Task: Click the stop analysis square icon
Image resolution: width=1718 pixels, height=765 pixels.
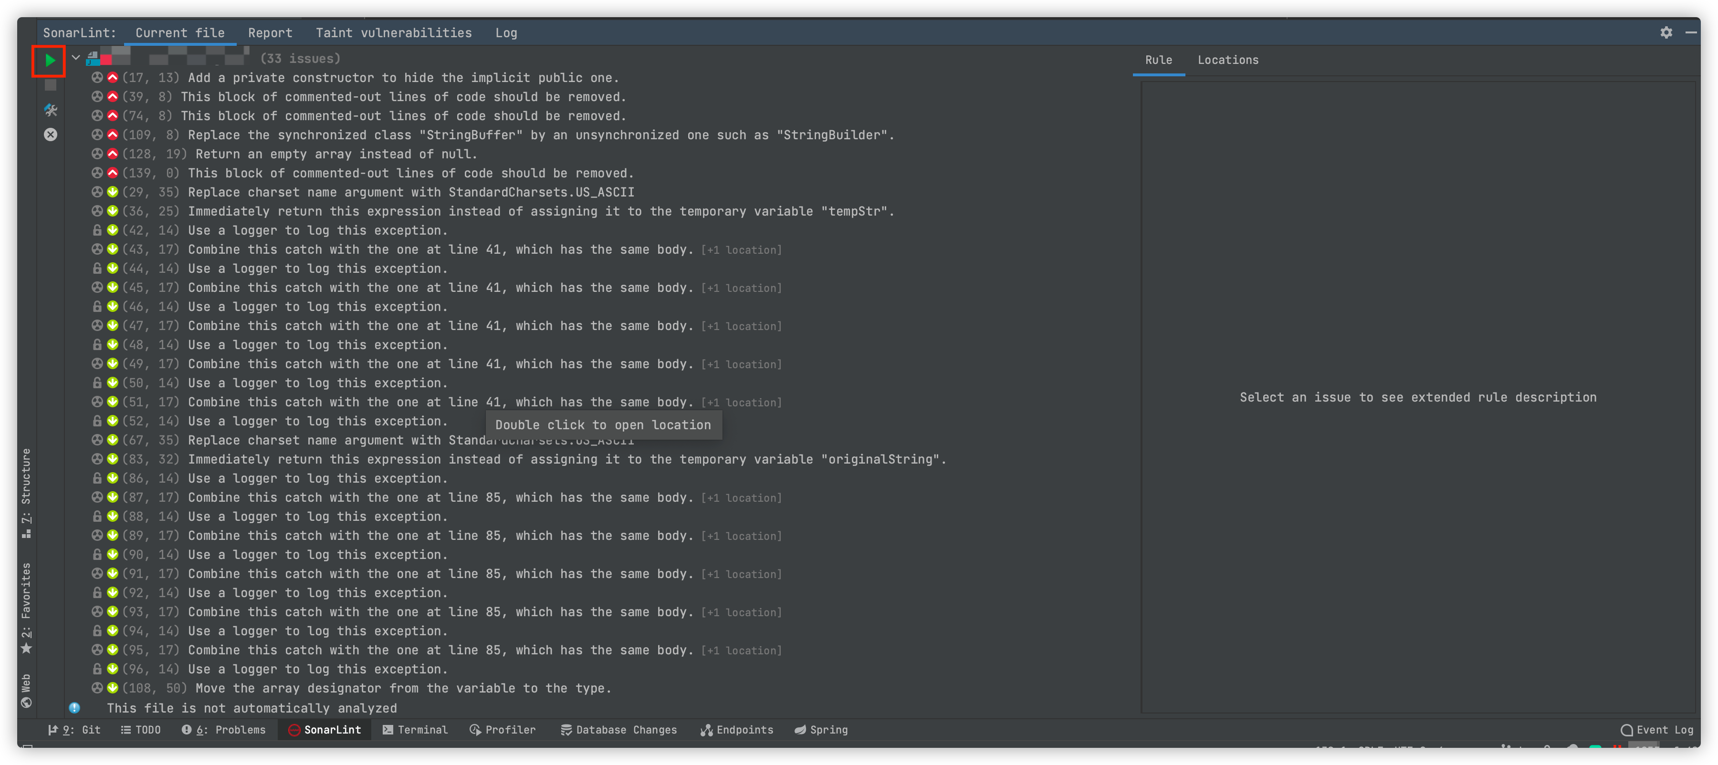Action: pyautogui.click(x=50, y=85)
